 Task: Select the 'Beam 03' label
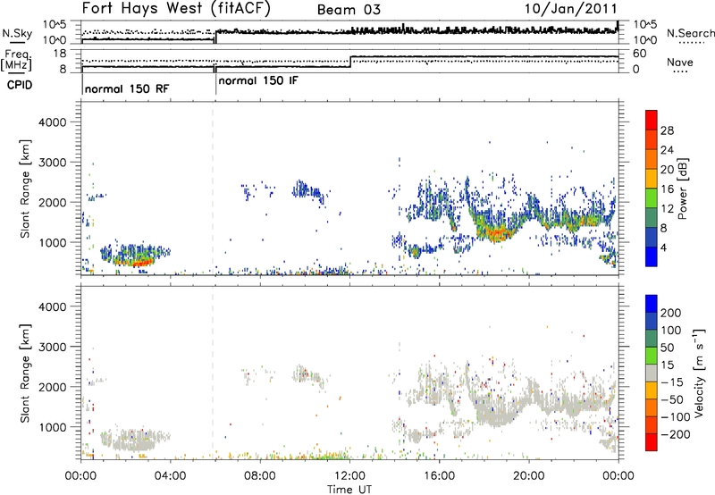349,10
